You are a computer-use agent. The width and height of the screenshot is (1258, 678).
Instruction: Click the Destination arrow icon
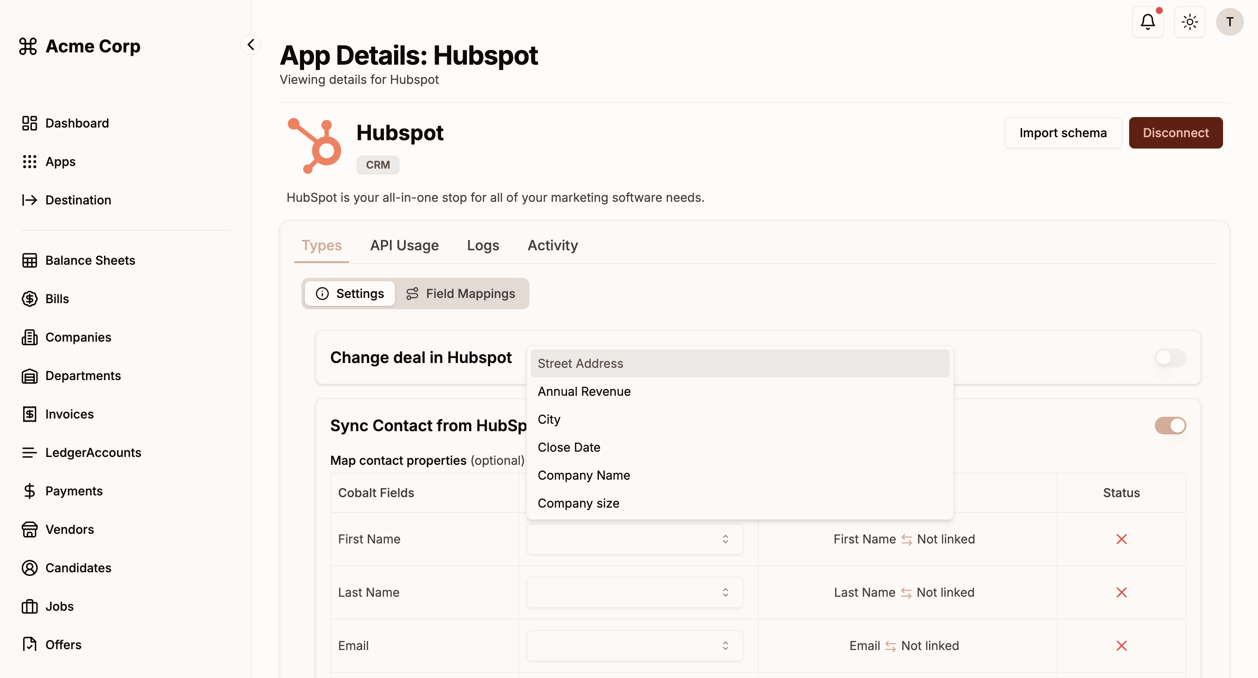pyautogui.click(x=29, y=200)
